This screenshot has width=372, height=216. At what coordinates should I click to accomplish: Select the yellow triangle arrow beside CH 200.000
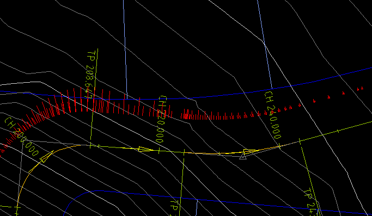click(46, 157)
